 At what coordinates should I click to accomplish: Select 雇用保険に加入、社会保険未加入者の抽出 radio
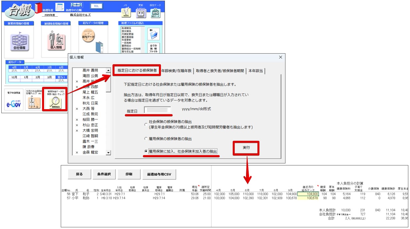146,151
